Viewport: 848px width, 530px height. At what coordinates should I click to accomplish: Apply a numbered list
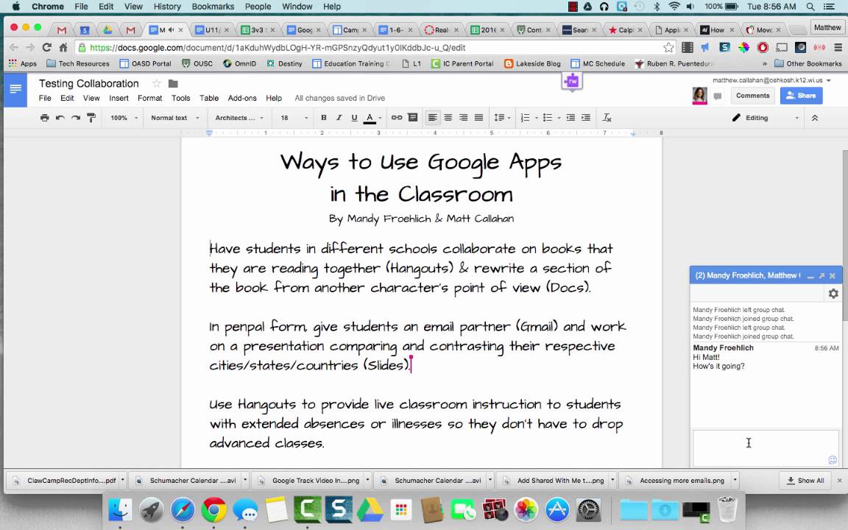525,118
